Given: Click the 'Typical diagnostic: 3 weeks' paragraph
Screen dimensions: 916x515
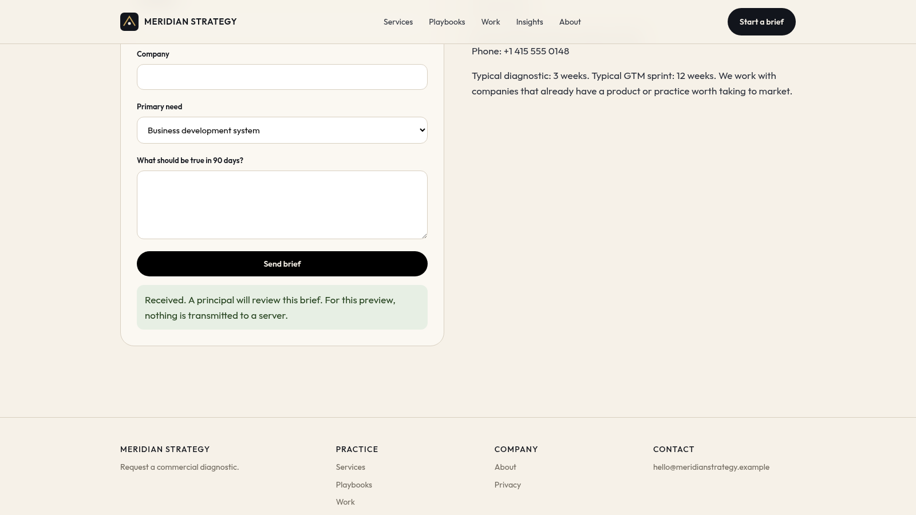Looking at the screenshot, I should click(632, 84).
